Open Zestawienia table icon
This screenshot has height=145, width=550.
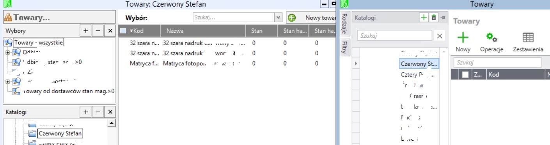pyautogui.click(x=528, y=37)
